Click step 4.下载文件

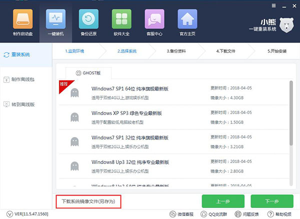(x=226, y=51)
